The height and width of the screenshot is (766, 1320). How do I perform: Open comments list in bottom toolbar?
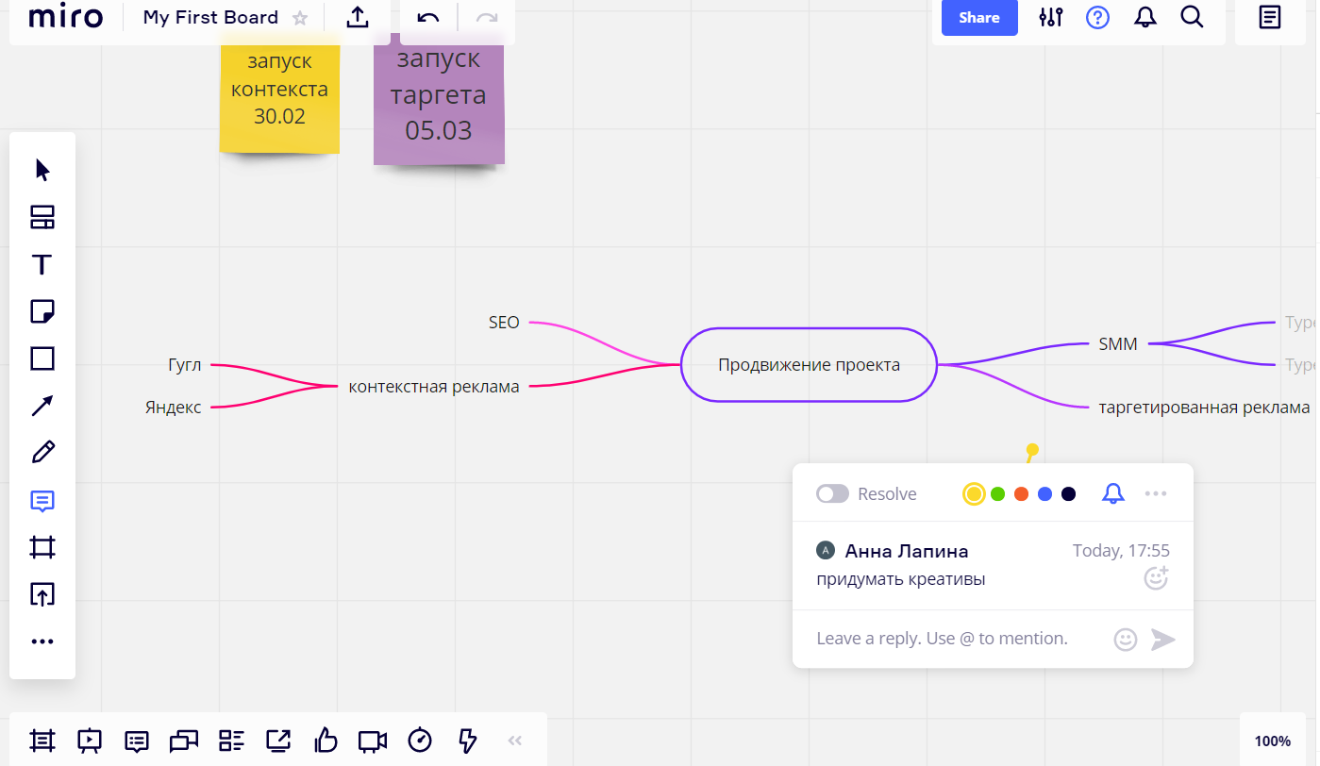point(137,741)
